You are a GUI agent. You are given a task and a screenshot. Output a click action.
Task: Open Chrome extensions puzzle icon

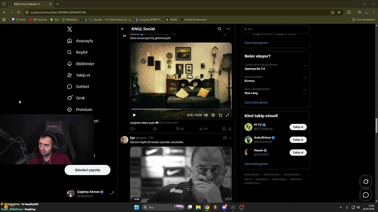pos(349,12)
